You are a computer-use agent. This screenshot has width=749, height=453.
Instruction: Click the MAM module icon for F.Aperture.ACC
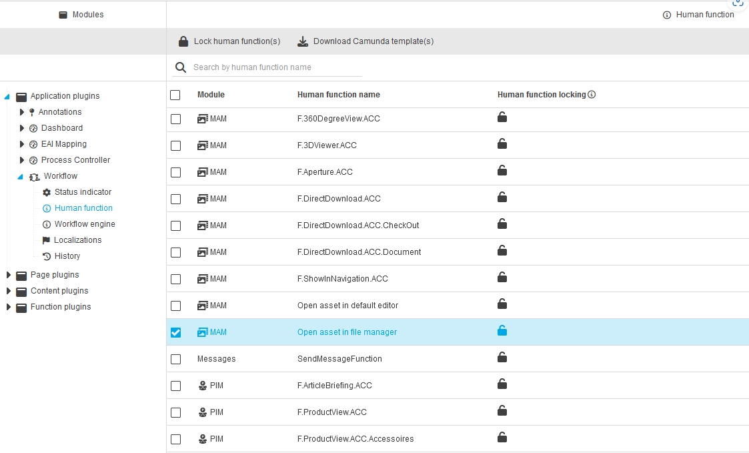click(x=203, y=172)
